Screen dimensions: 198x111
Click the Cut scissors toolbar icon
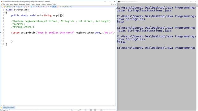pyautogui.click(x=22, y=7)
